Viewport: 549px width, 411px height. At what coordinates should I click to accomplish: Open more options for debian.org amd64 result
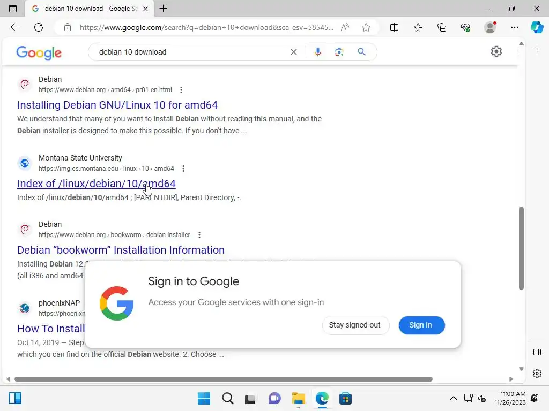[181, 90]
